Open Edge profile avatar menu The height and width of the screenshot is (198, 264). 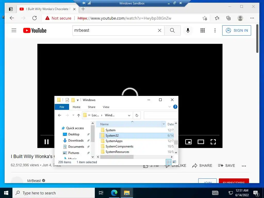pos(240,18)
